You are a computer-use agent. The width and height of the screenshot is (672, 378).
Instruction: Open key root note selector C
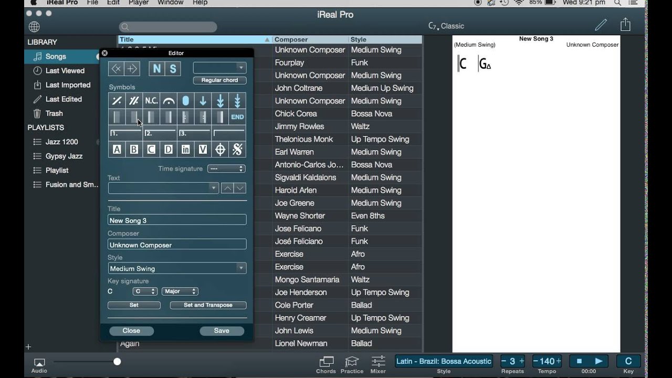(x=145, y=291)
